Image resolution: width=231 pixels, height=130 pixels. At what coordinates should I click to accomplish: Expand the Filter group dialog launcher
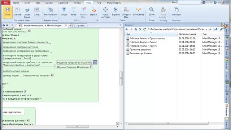click(97, 20)
